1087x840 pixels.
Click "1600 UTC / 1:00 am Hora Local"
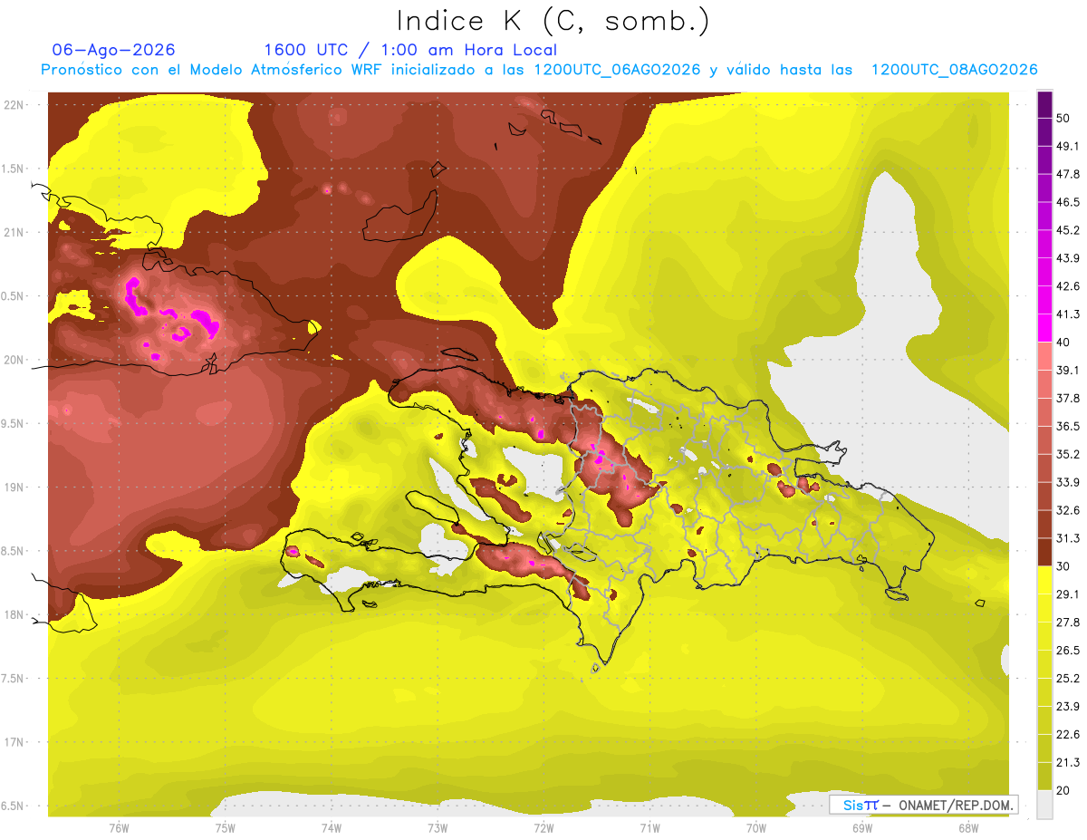[x=410, y=50]
